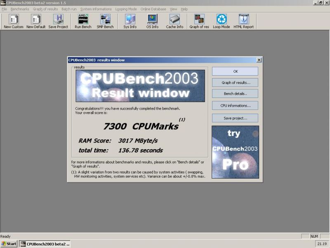Click the Save Project toolbar icon
The image size is (330, 248).
pyautogui.click(x=58, y=21)
